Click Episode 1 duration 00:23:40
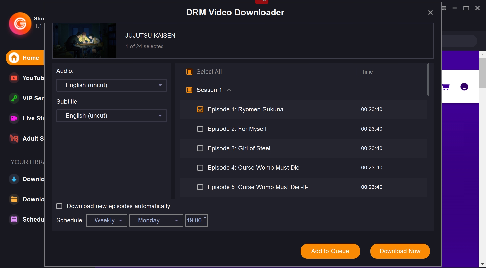Viewport: 486px width, 268px height. [x=372, y=109]
